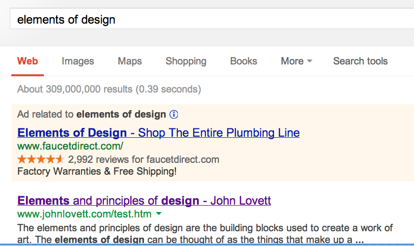Go to the Shopping tab
This screenshot has height=246, width=414.
(186, 61)
